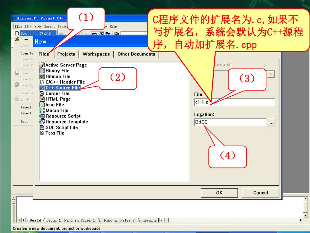This screenshot has height=233, width=310.
Task: Choose Open... in the File menu
Action: (x=24, y=39)
